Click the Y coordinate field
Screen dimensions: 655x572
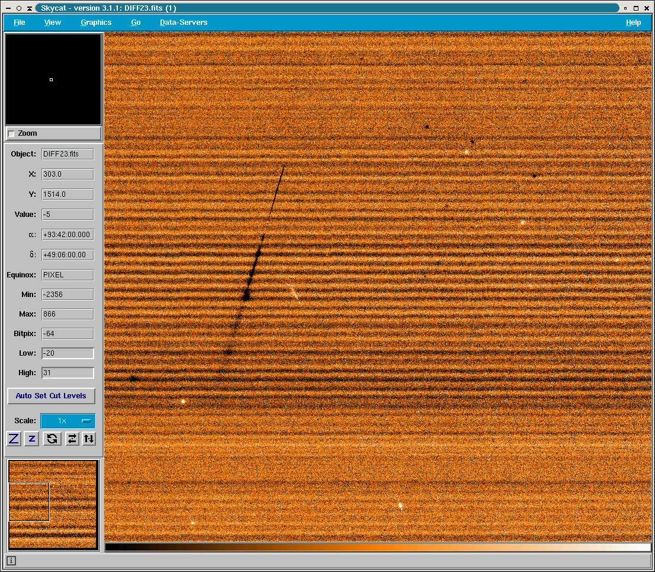(x=68, y=194)
